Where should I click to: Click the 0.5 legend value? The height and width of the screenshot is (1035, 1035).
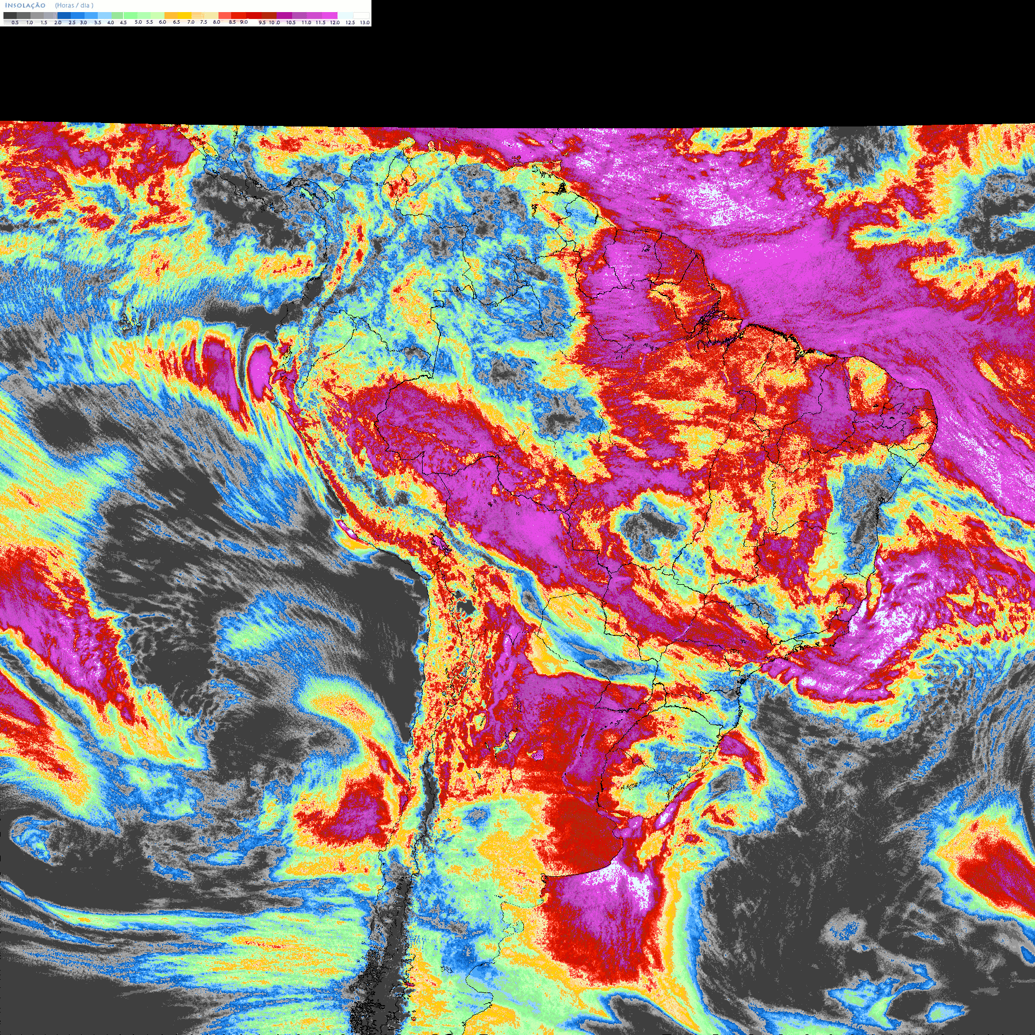(x=15, y=22)
